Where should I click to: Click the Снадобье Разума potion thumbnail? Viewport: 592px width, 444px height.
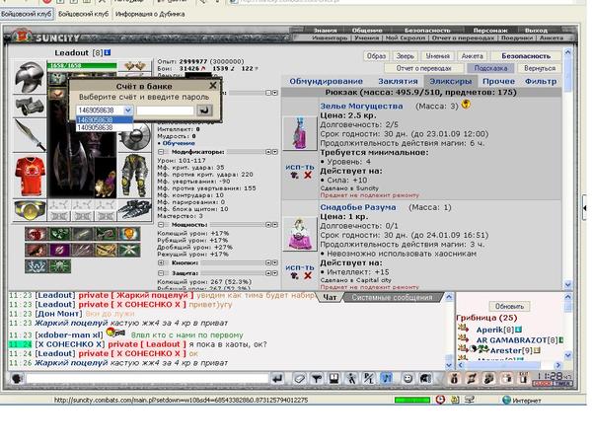pyautogui.click(x=300, y=234)
